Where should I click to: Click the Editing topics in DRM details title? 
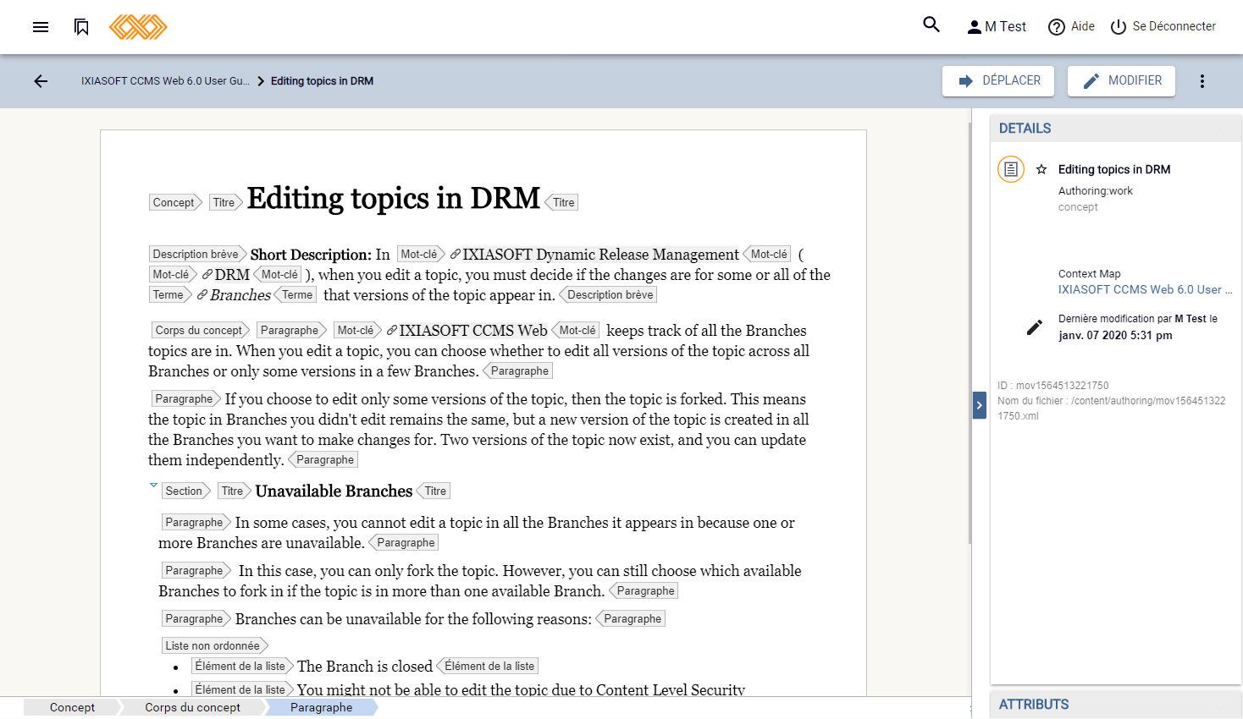click(1114, 169)
